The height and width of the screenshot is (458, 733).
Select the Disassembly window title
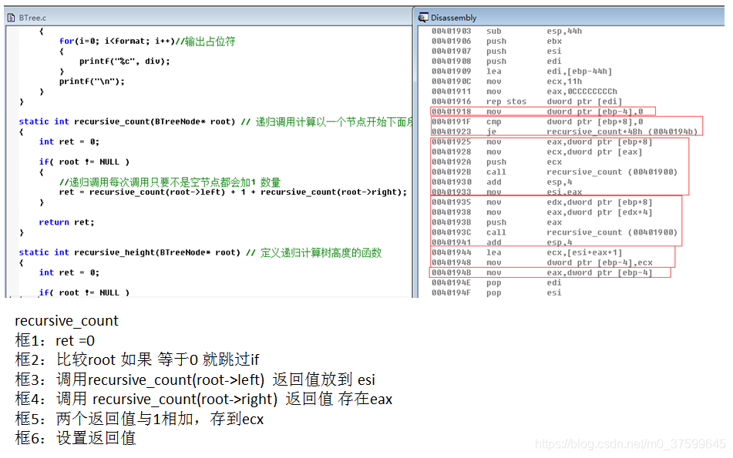pos(453,18)
